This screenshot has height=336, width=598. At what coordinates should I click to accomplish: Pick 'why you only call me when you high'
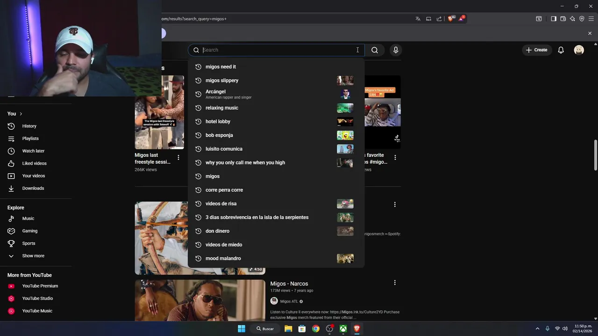click(276, 162)
